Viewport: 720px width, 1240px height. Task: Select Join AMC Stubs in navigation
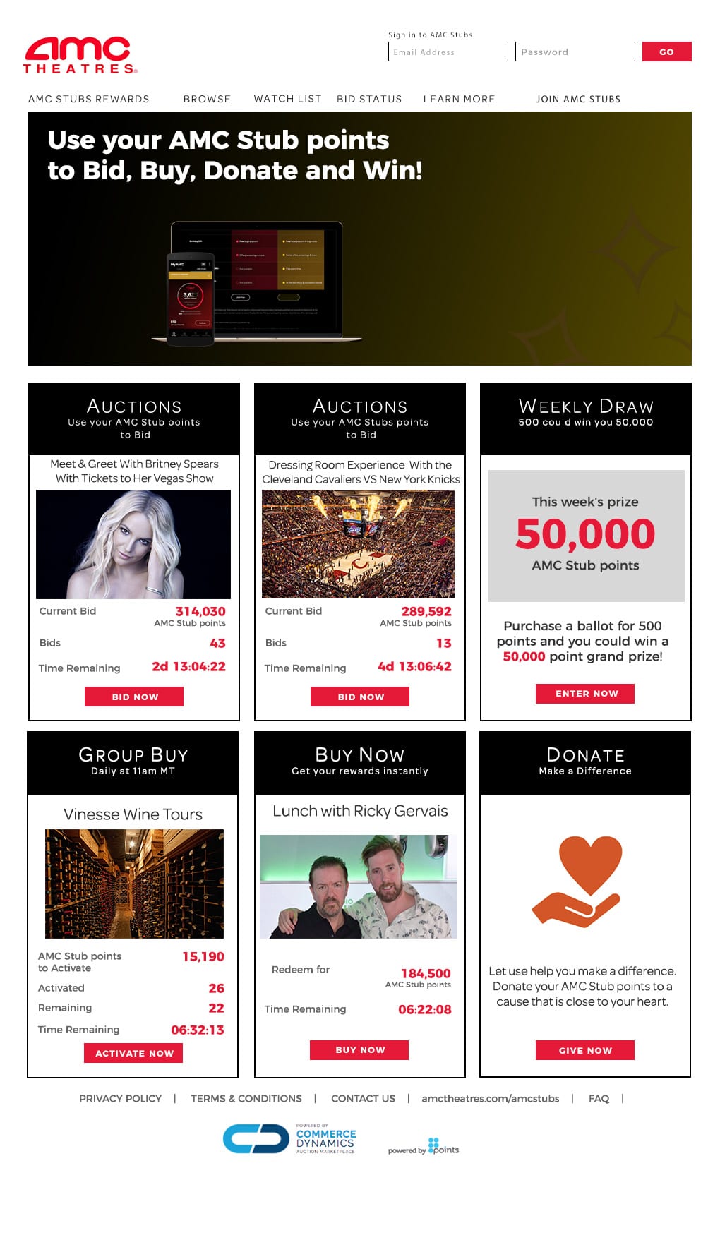578,99
